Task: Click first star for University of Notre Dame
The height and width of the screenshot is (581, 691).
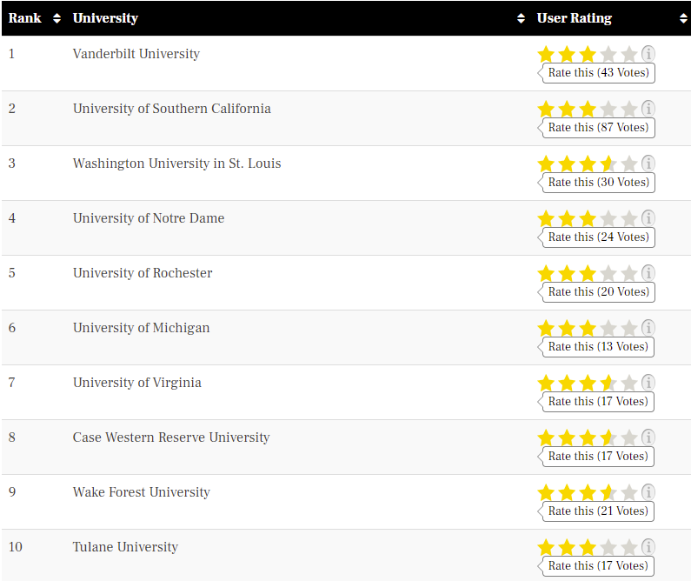Action: pyautogui.click(x=546, y=218)
